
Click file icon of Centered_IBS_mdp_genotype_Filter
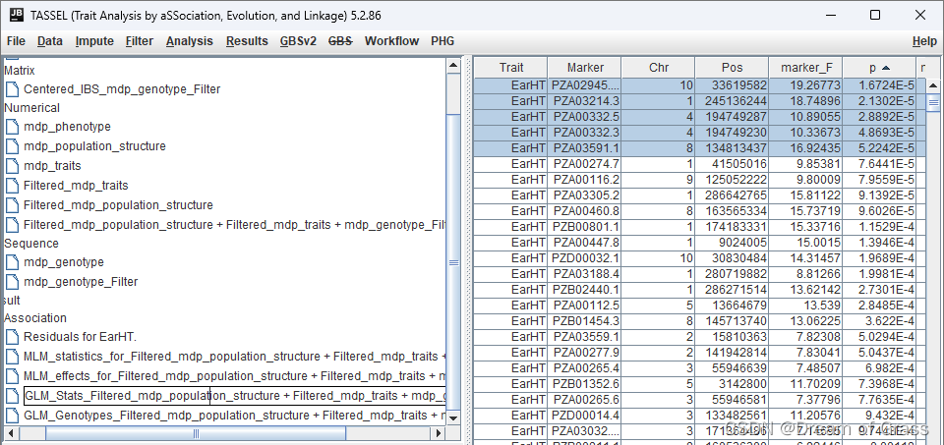pyautogui.click(x=12, y=89)
